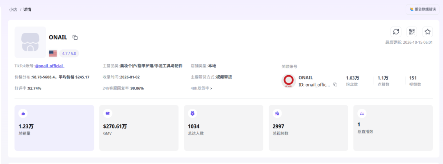This screenshot has width=443, height=164.
Task: Click the linked account name ONAIL
Action: coord(306,78)
